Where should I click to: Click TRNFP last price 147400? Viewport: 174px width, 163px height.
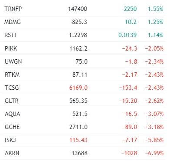coord(77,9)
